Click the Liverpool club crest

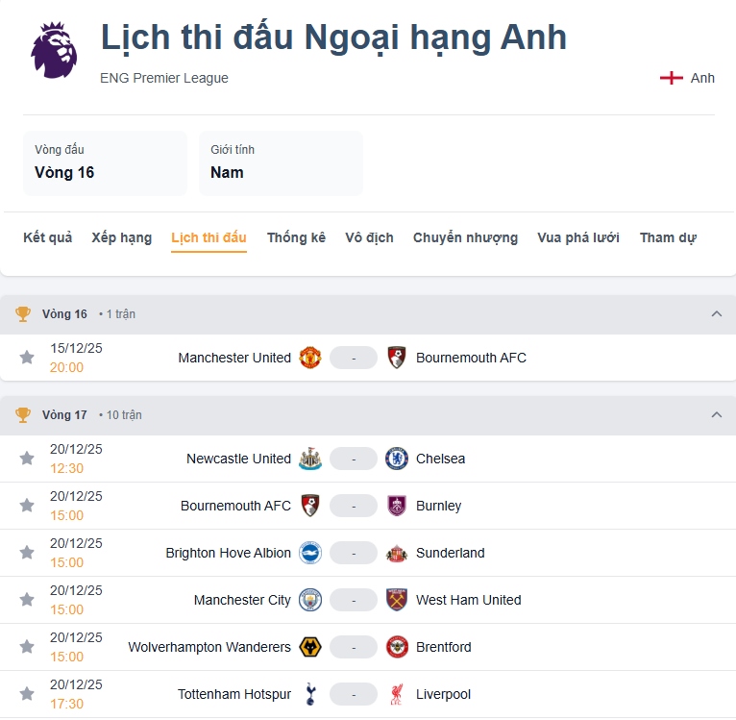[396, 694]
